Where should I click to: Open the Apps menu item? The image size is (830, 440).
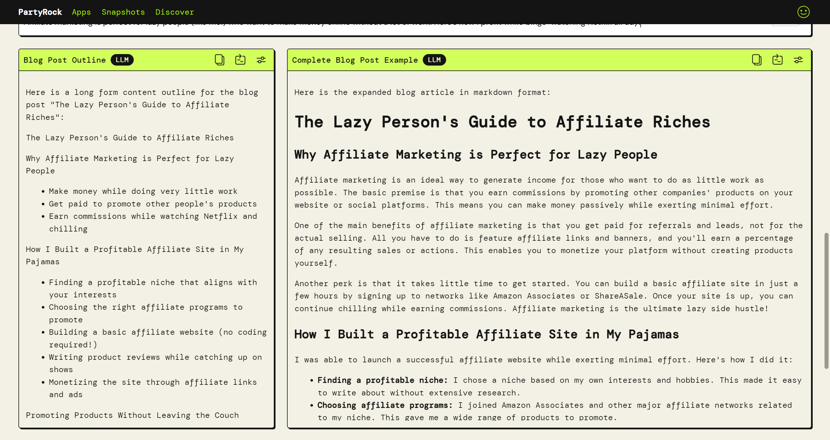81,12
